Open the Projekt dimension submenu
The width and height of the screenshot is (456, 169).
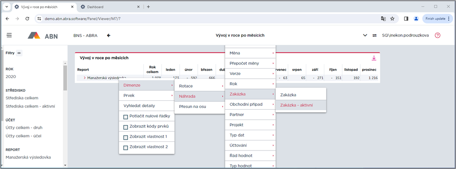coord(250,125)
